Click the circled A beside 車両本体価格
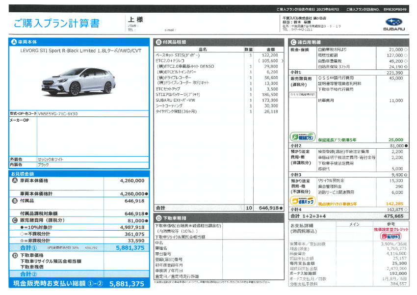 pyautogui.click(x=15, y=181)
